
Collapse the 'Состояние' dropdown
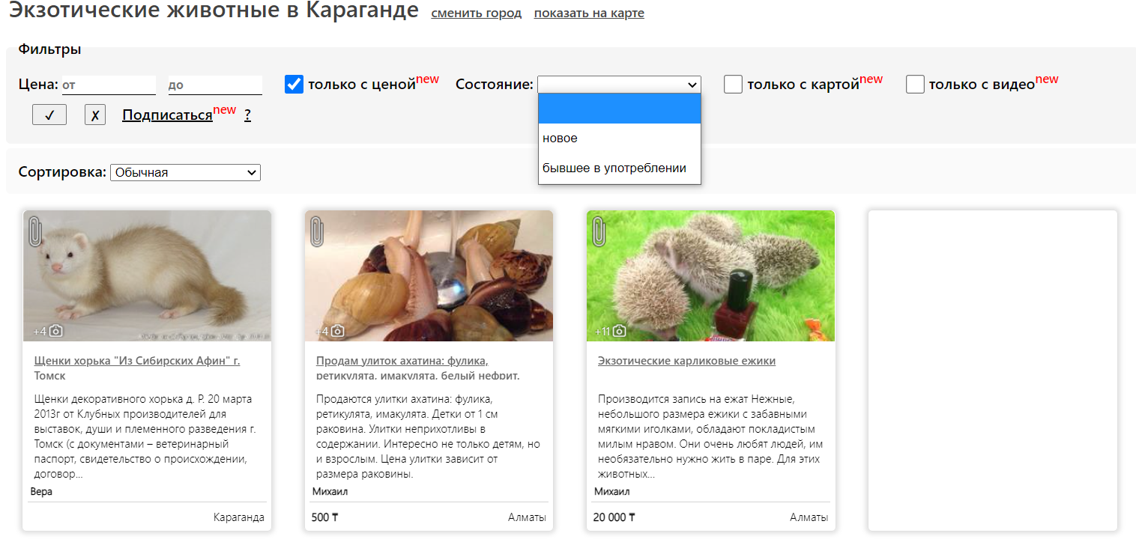[619, 85]
